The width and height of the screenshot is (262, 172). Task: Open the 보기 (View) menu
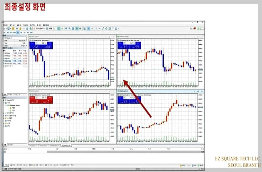(12, 25)
